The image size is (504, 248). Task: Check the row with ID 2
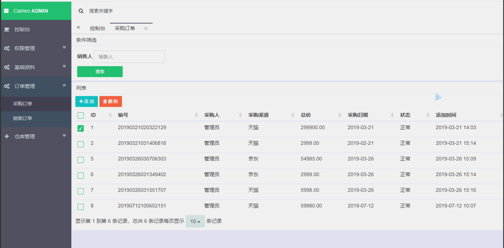point(81,144)
